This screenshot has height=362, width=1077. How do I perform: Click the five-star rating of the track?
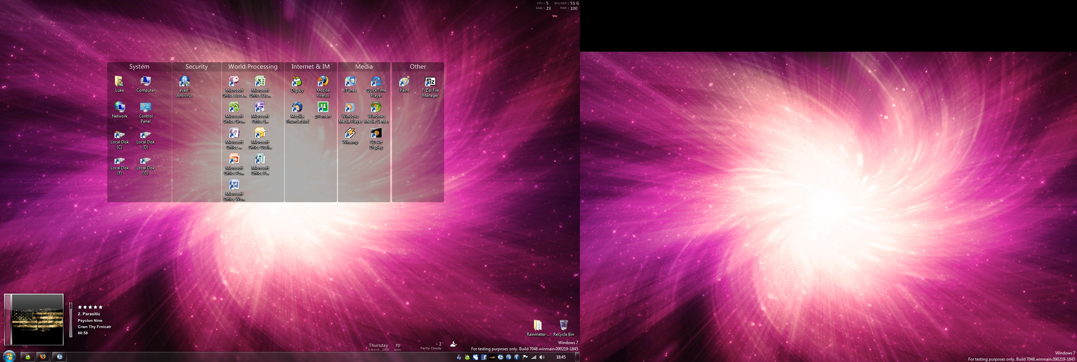click(x=90, y=307)
